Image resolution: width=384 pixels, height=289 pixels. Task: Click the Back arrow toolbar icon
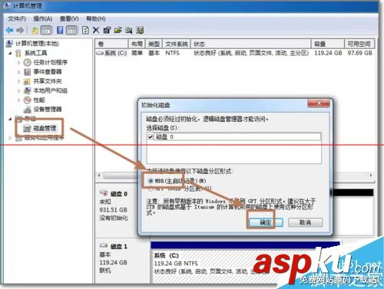point(10,31)
